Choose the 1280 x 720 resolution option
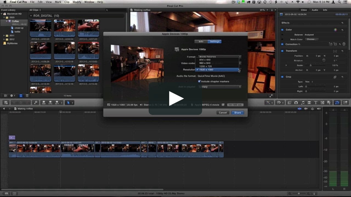Viewport: 351px width, 197px height. 217,66
